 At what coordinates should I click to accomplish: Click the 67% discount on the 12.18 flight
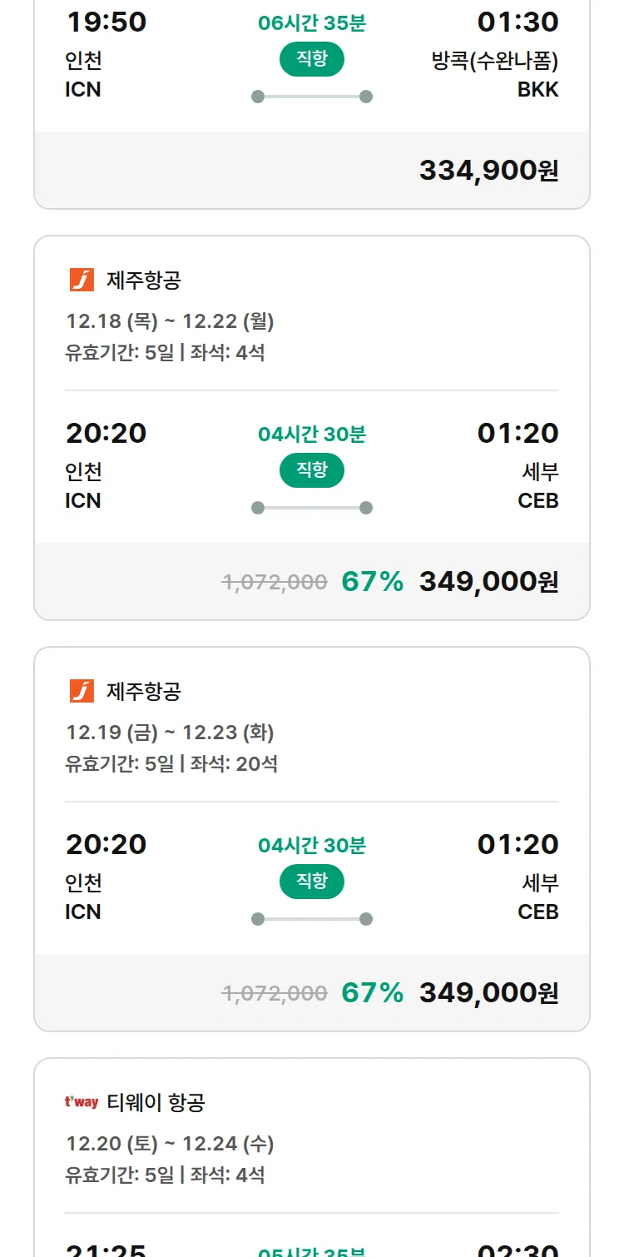click(x=372, y=581)
